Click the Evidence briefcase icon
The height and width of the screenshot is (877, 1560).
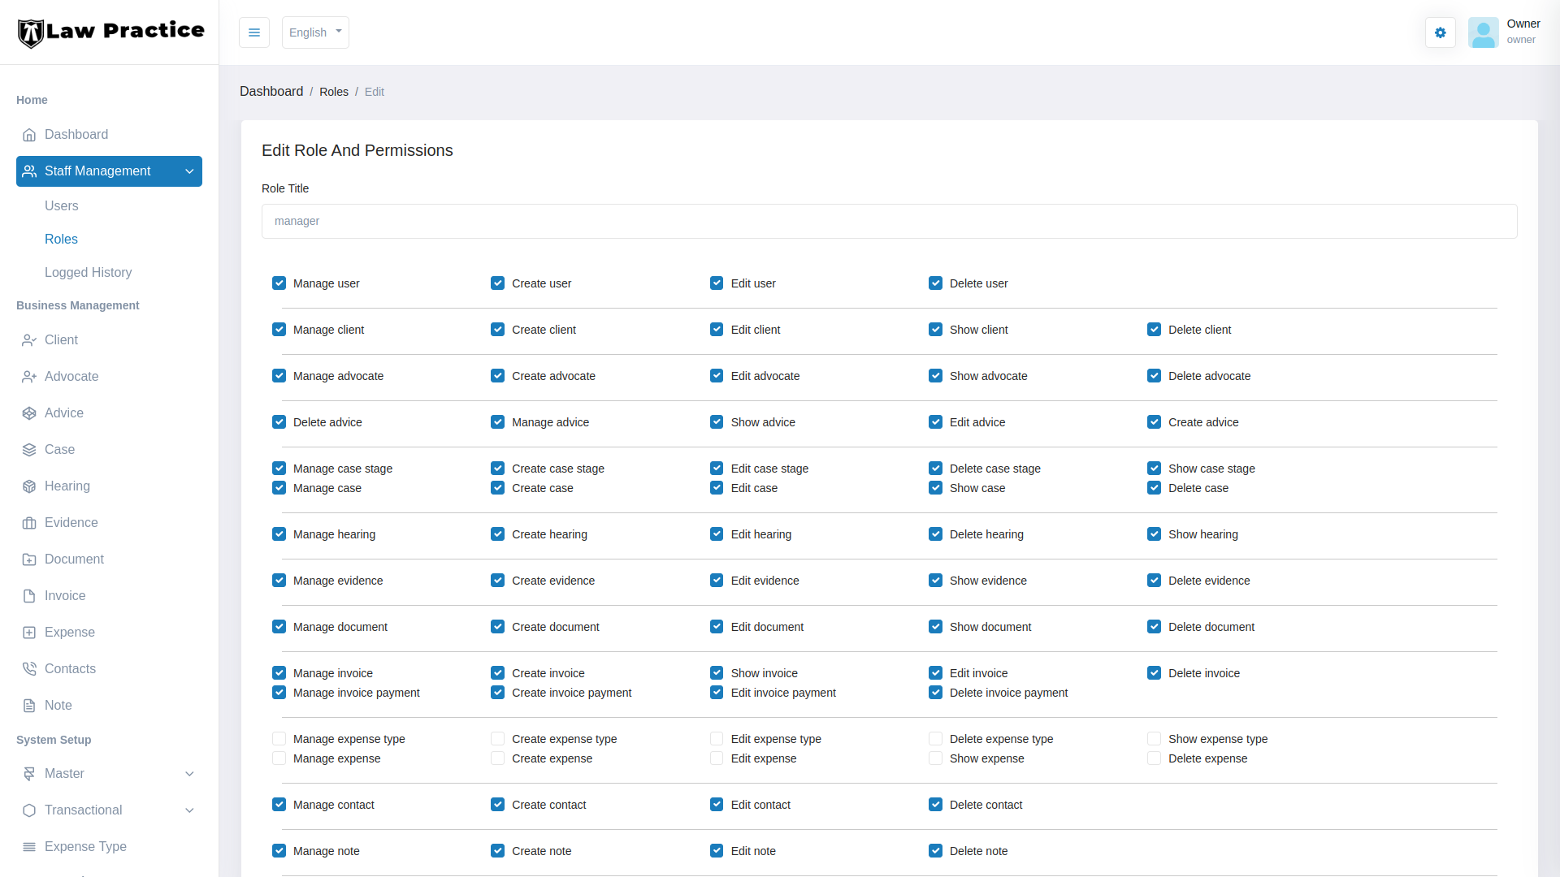click(29, 523)
